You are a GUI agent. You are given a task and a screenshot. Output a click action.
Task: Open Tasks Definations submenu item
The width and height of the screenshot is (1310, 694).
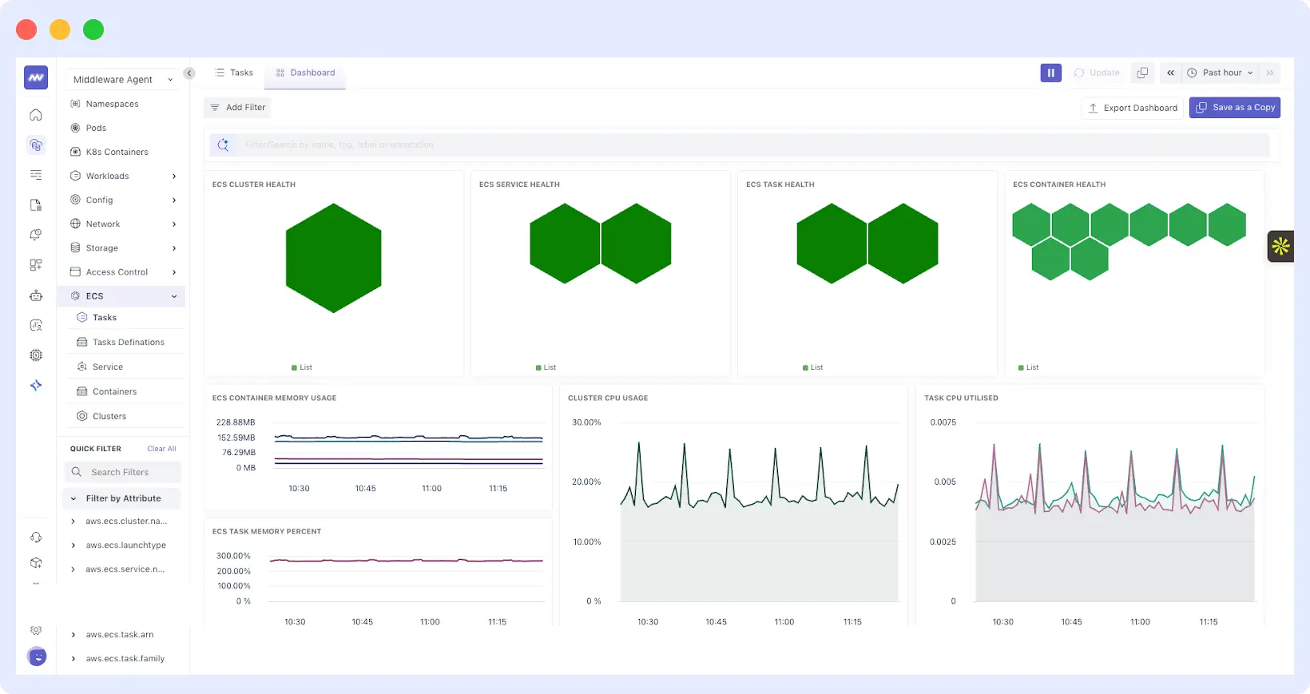129,343
